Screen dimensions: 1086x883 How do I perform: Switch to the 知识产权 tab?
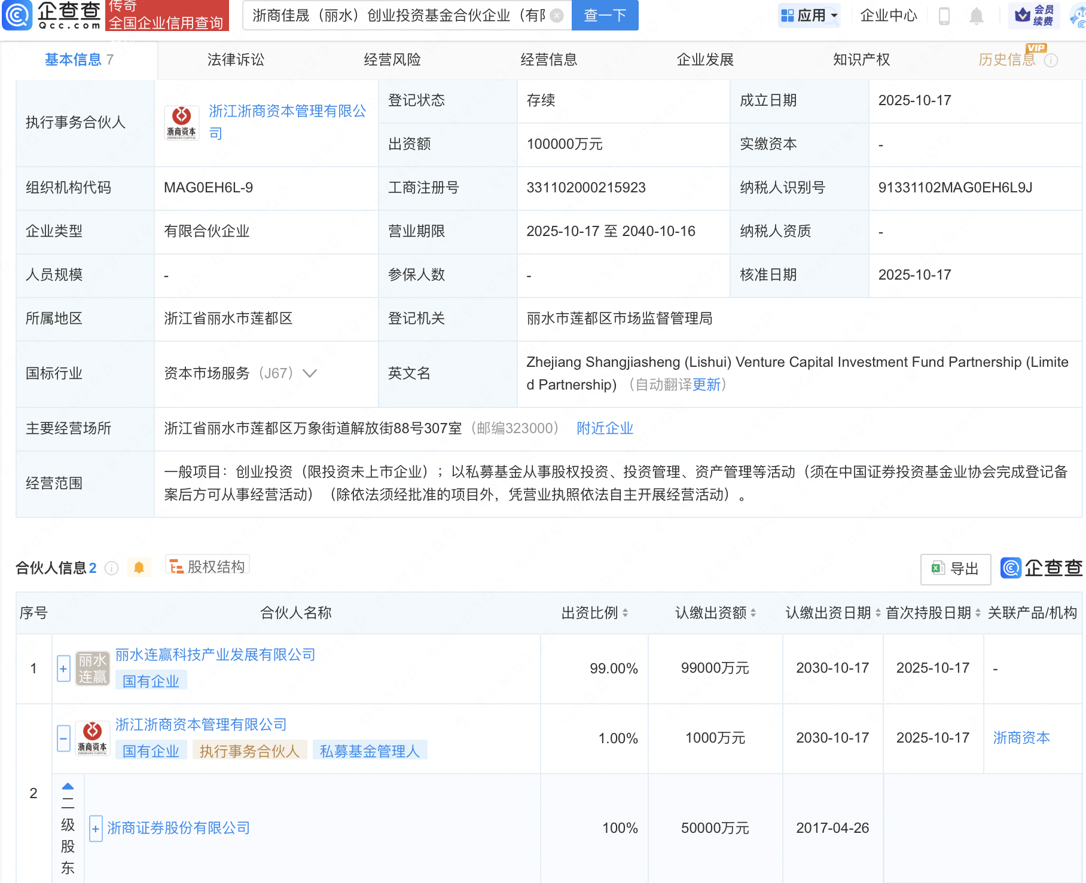click(861, 60)
